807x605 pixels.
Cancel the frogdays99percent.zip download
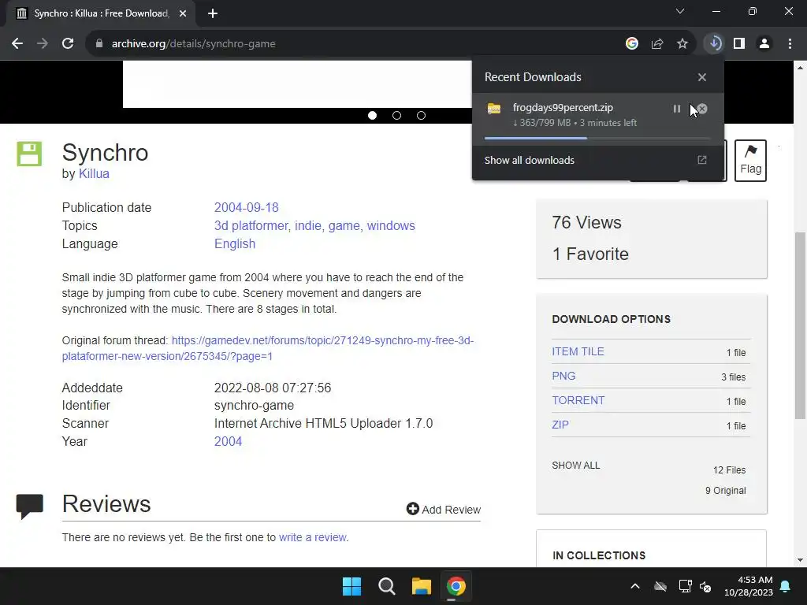702,109
